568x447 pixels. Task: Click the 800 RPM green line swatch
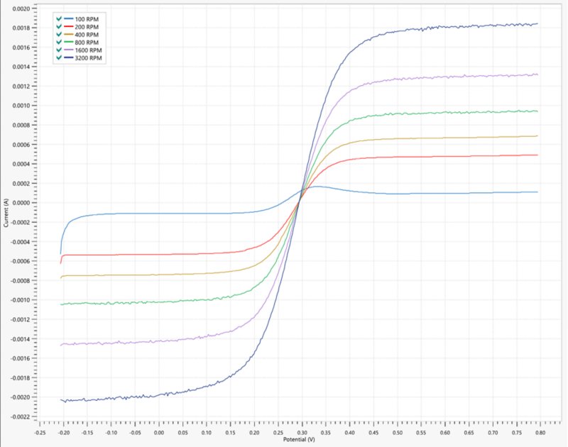[x=68, y=43]
